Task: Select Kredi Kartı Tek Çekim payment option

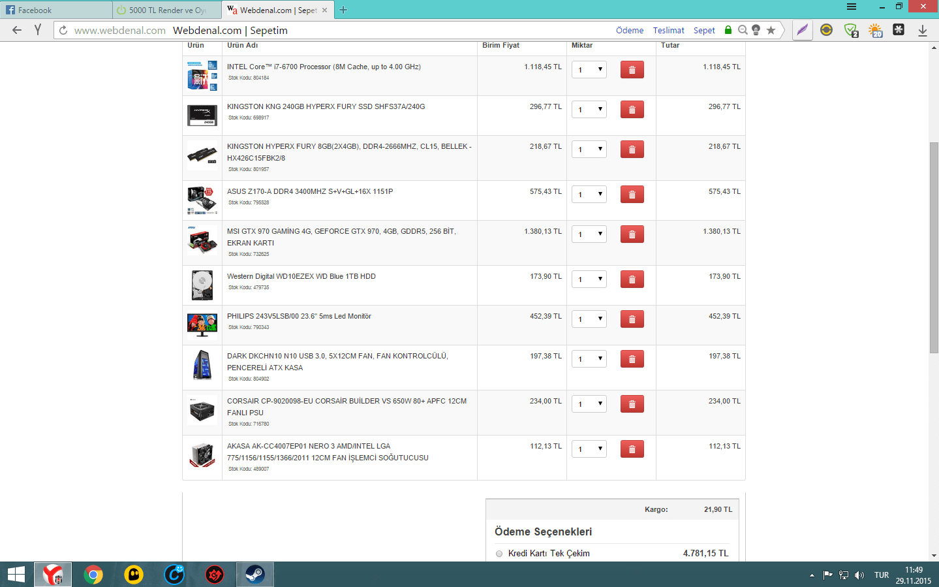Action: [x=499, y=554]
